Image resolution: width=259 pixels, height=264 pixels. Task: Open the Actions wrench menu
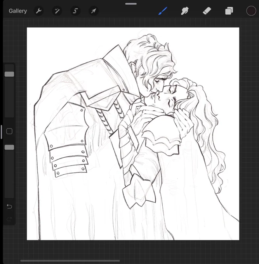tap(39, 11)
